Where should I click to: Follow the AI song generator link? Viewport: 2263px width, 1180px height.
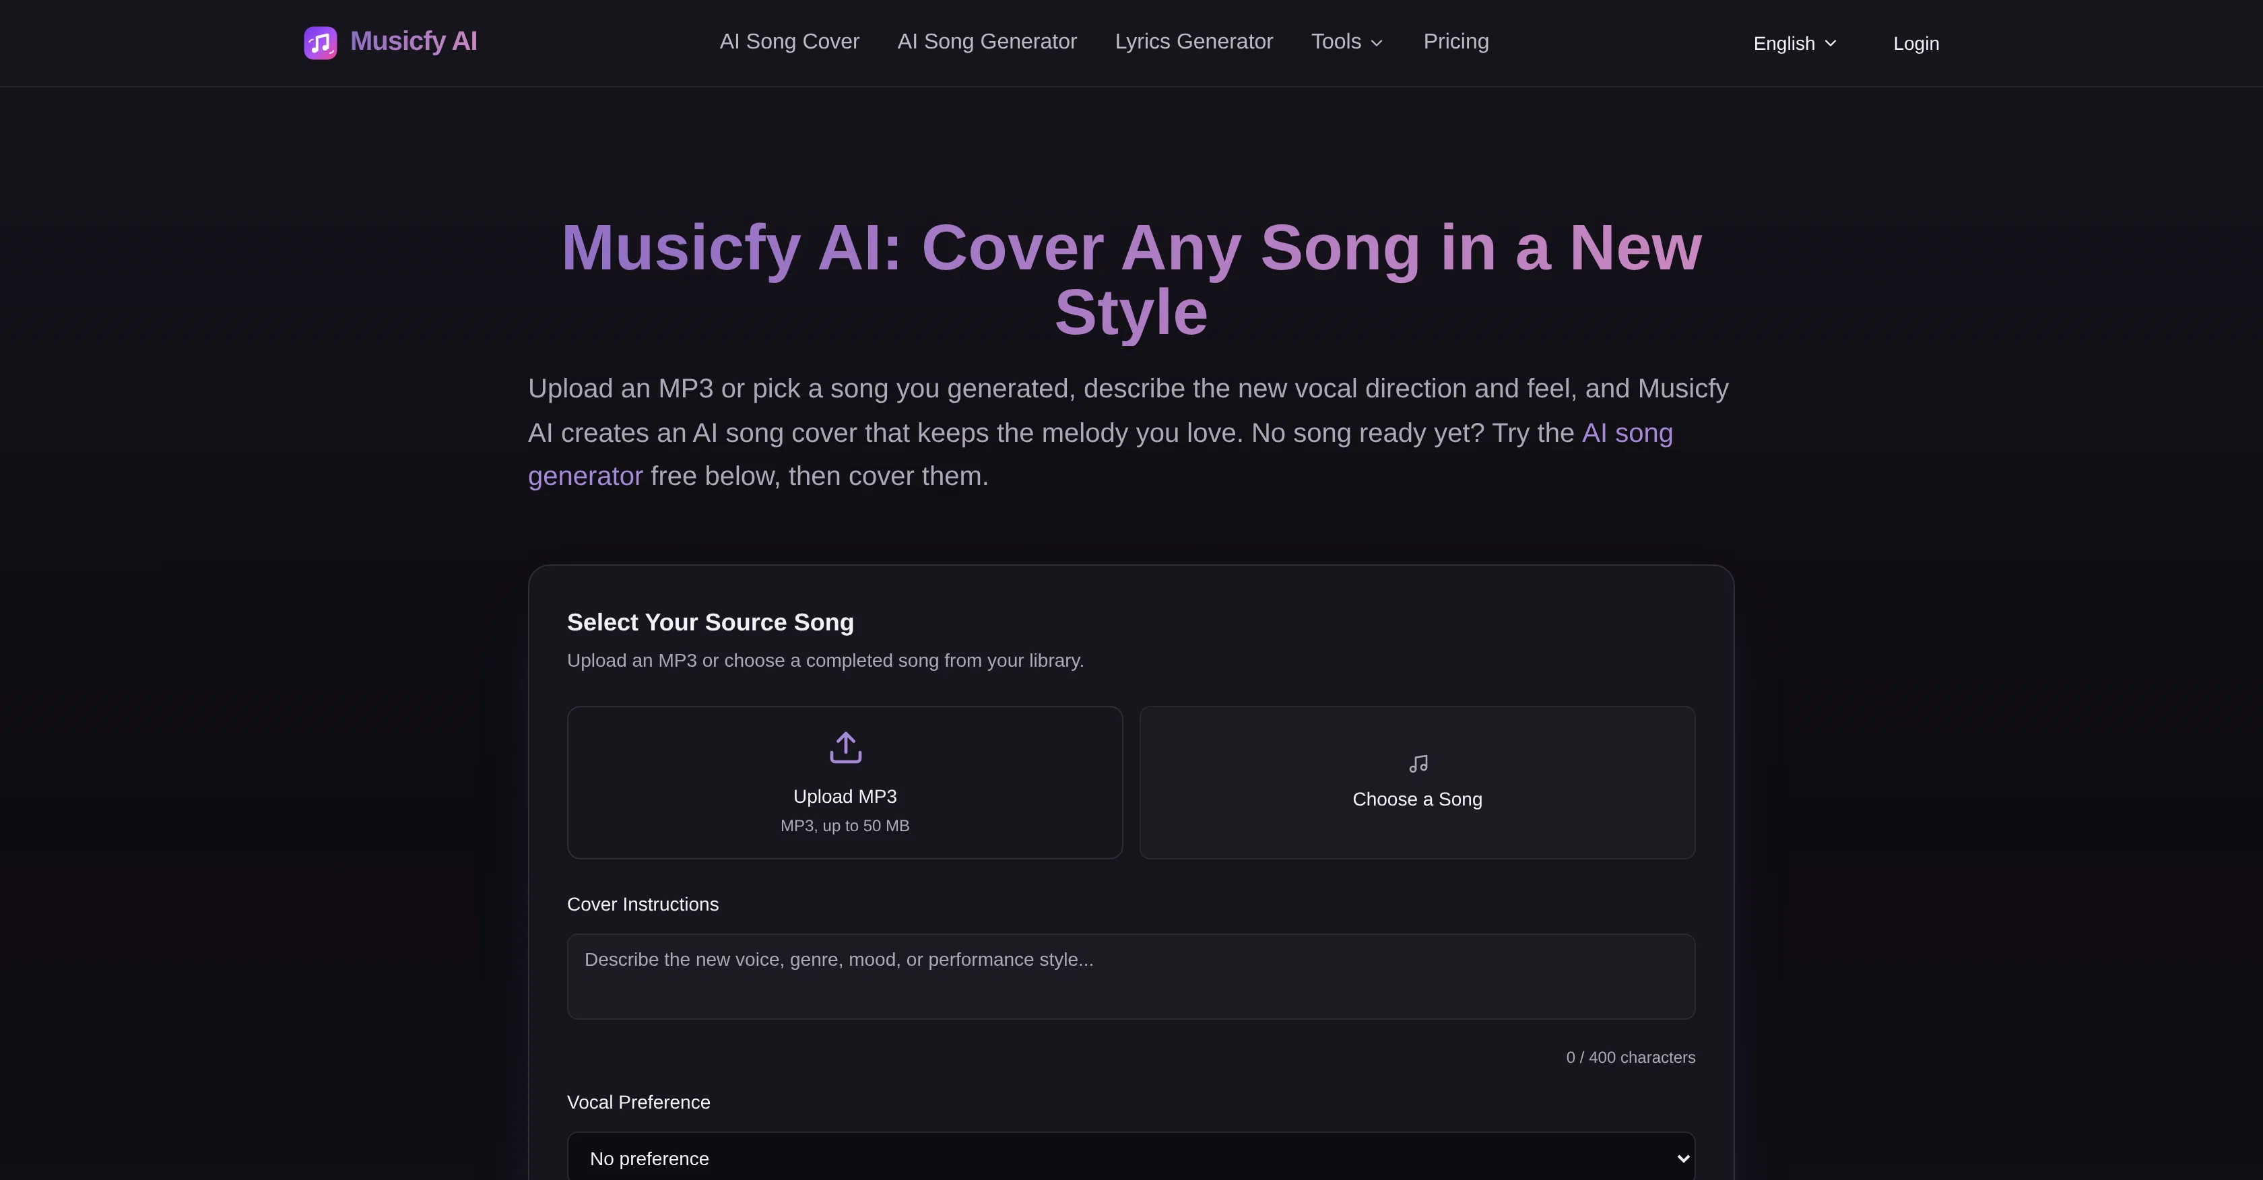tap(1627, 432)
